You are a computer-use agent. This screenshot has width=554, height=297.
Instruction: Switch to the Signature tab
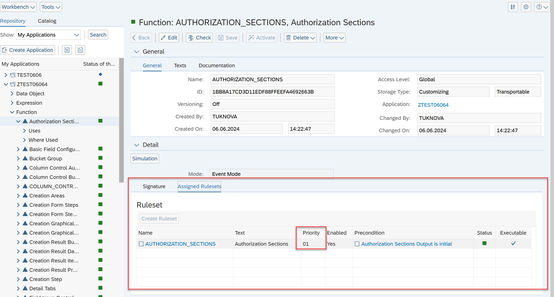[154, 186]
